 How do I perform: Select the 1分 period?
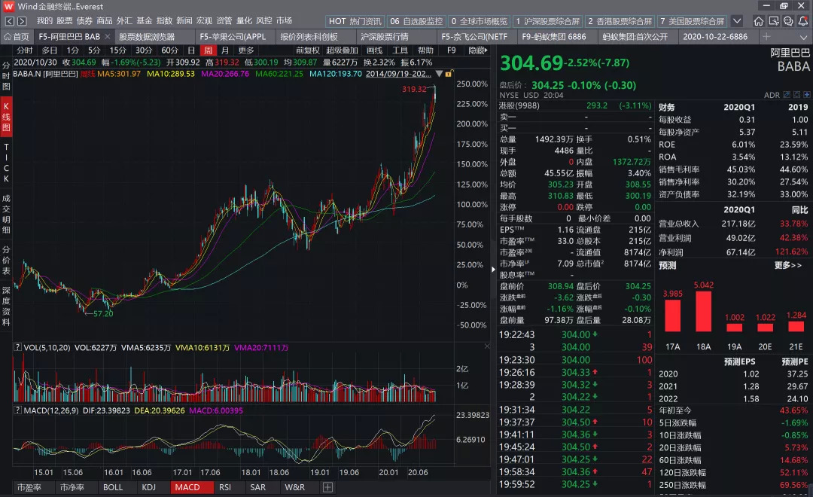tap(72, 50)
